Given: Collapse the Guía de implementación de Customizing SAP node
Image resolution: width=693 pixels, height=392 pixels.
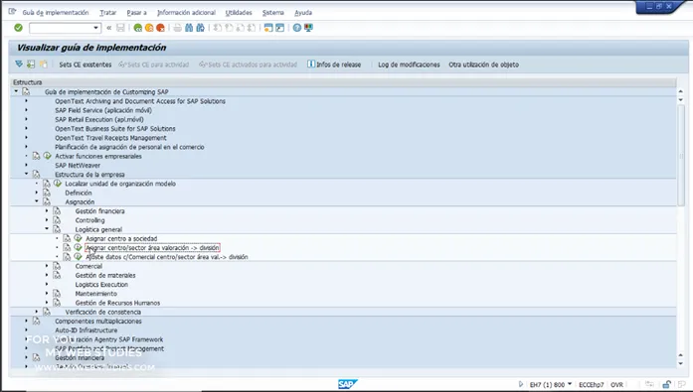Looking at the screenshot, I should point(16,91).
